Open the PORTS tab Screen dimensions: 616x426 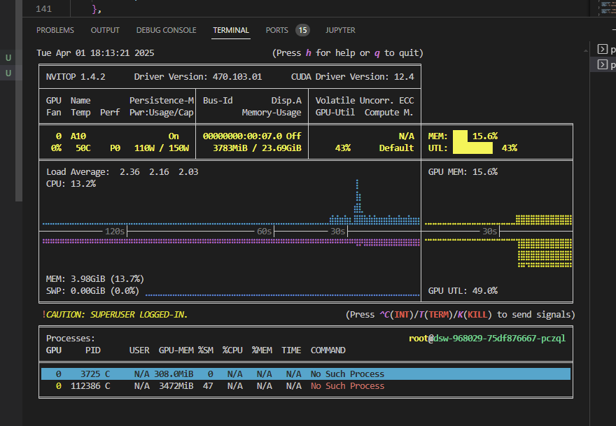(x=276, y=30)
